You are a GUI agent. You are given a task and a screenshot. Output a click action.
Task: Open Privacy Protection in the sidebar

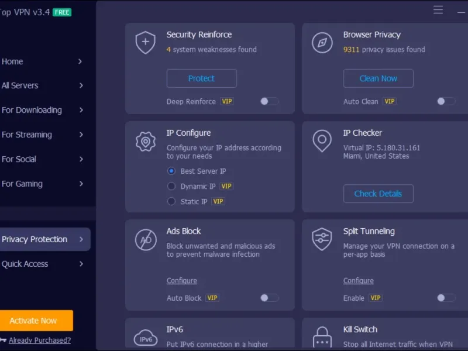[x=45, y=239]
